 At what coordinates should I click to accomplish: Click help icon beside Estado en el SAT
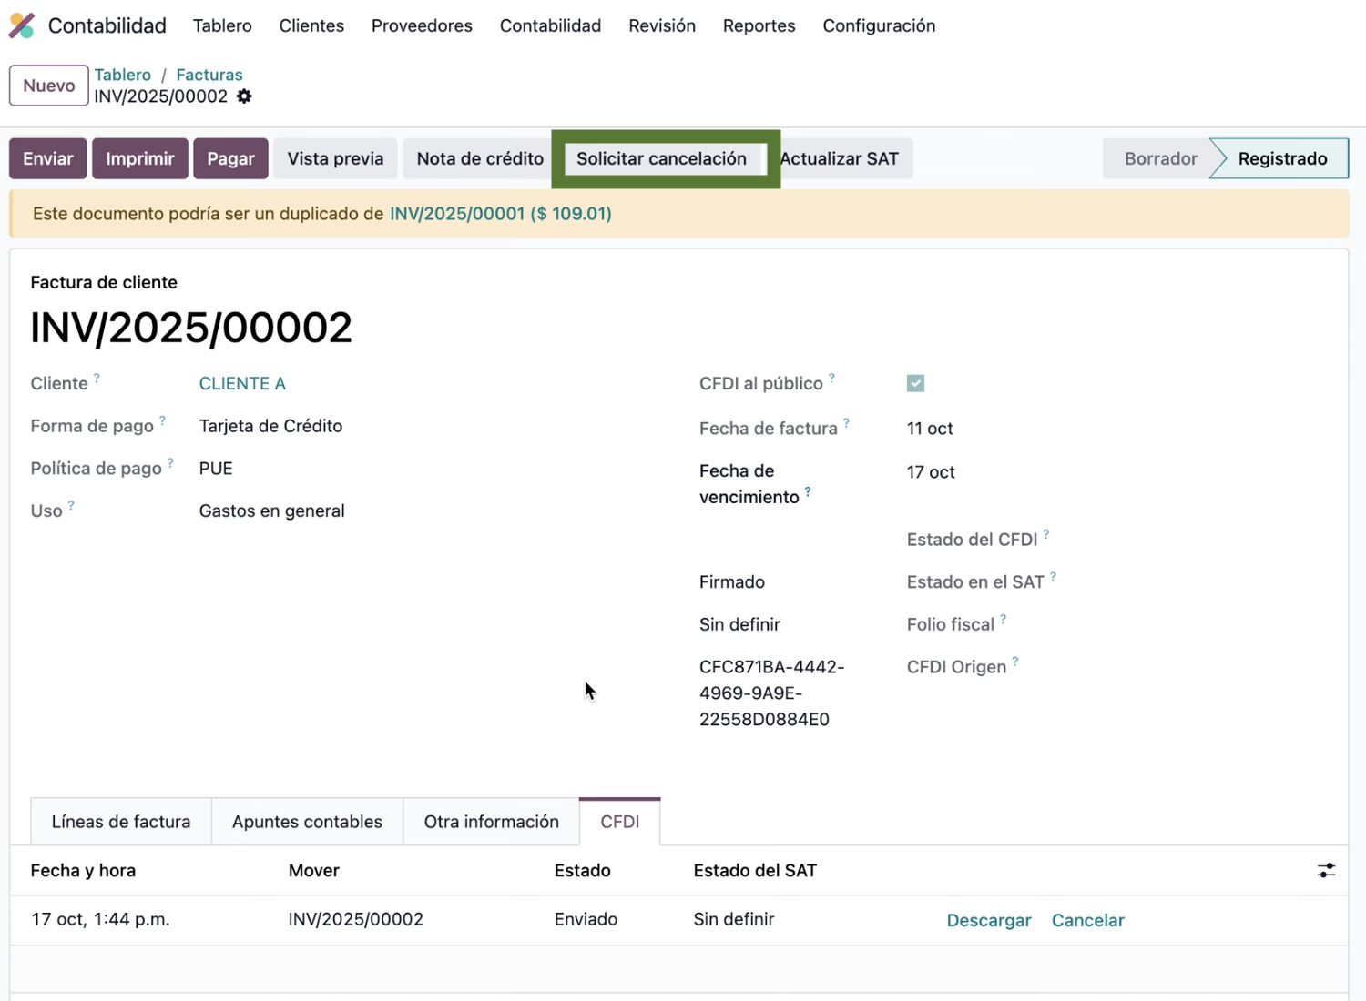tap(1053, 577)
